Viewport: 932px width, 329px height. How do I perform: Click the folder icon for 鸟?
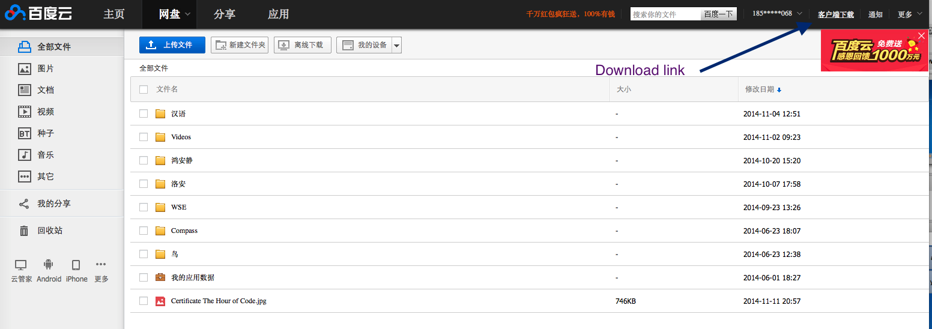coord(160,254)
